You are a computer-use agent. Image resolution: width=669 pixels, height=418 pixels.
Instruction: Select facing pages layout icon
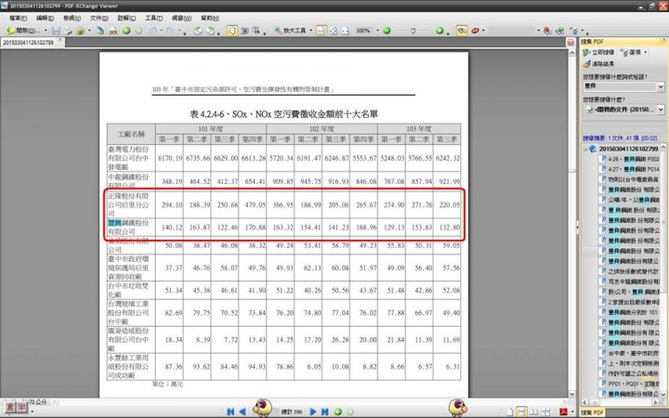[x=533, y=412]
